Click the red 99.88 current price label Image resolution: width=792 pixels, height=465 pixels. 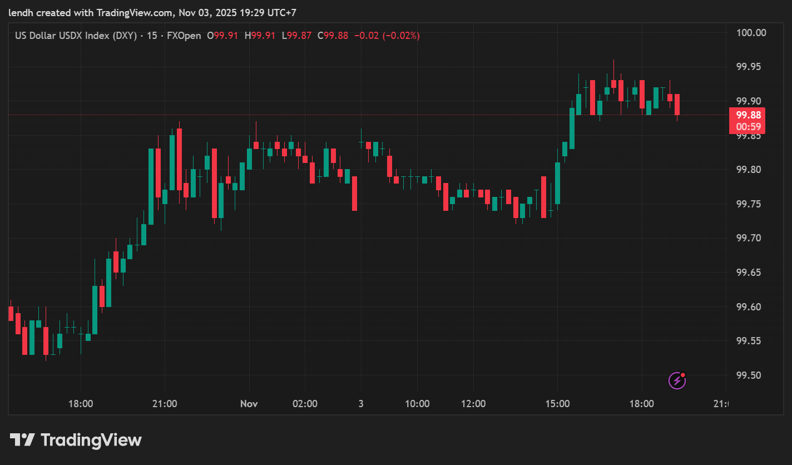(x=747, y=115)
